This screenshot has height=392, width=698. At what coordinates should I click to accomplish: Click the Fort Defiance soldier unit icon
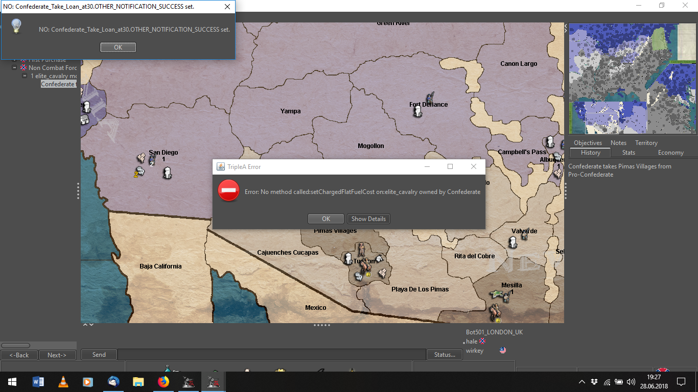(430, 97)
